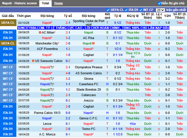Click the date 31/08/25

pos(24,55)
